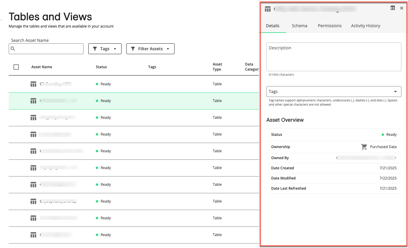Click the green Ready status dot in Asset Overview
Screen dimensions: 408x248
[383, 135]
